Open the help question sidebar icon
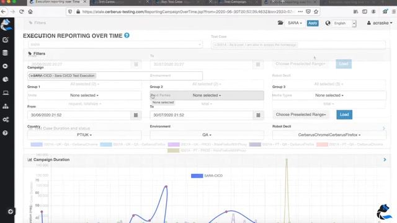 5,133
